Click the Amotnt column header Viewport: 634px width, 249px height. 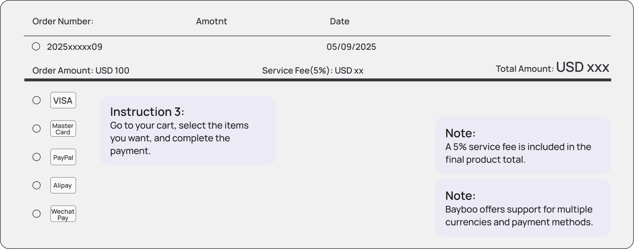[211, 21]
